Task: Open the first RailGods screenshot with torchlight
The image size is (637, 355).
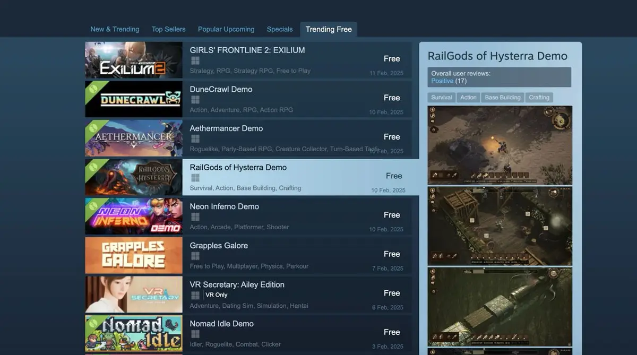Action: 500,145
